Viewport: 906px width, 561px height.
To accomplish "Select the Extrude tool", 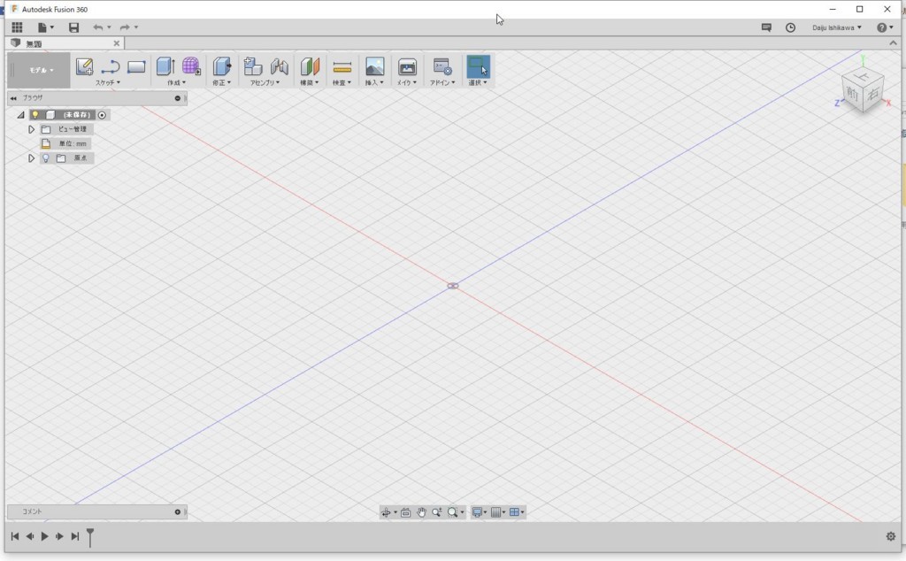I will pyautogui.click(x=165, y=66).
